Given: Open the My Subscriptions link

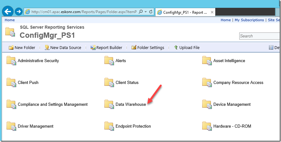Looking at the screenshot, I should point(249,20).
